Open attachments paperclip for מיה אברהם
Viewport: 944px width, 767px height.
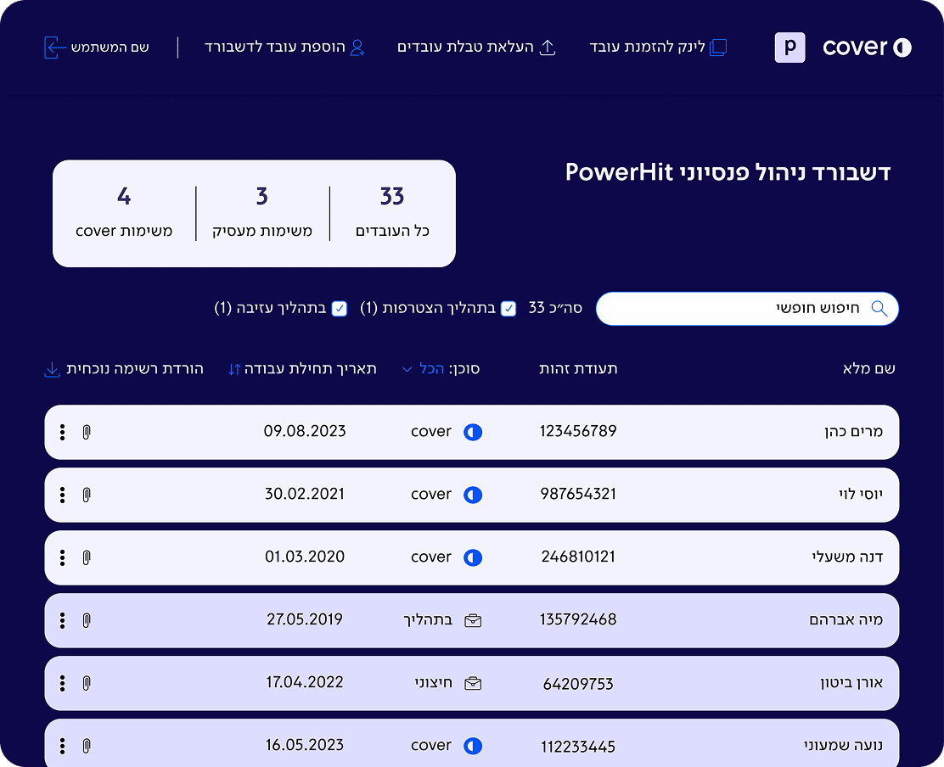coord(87,620)
